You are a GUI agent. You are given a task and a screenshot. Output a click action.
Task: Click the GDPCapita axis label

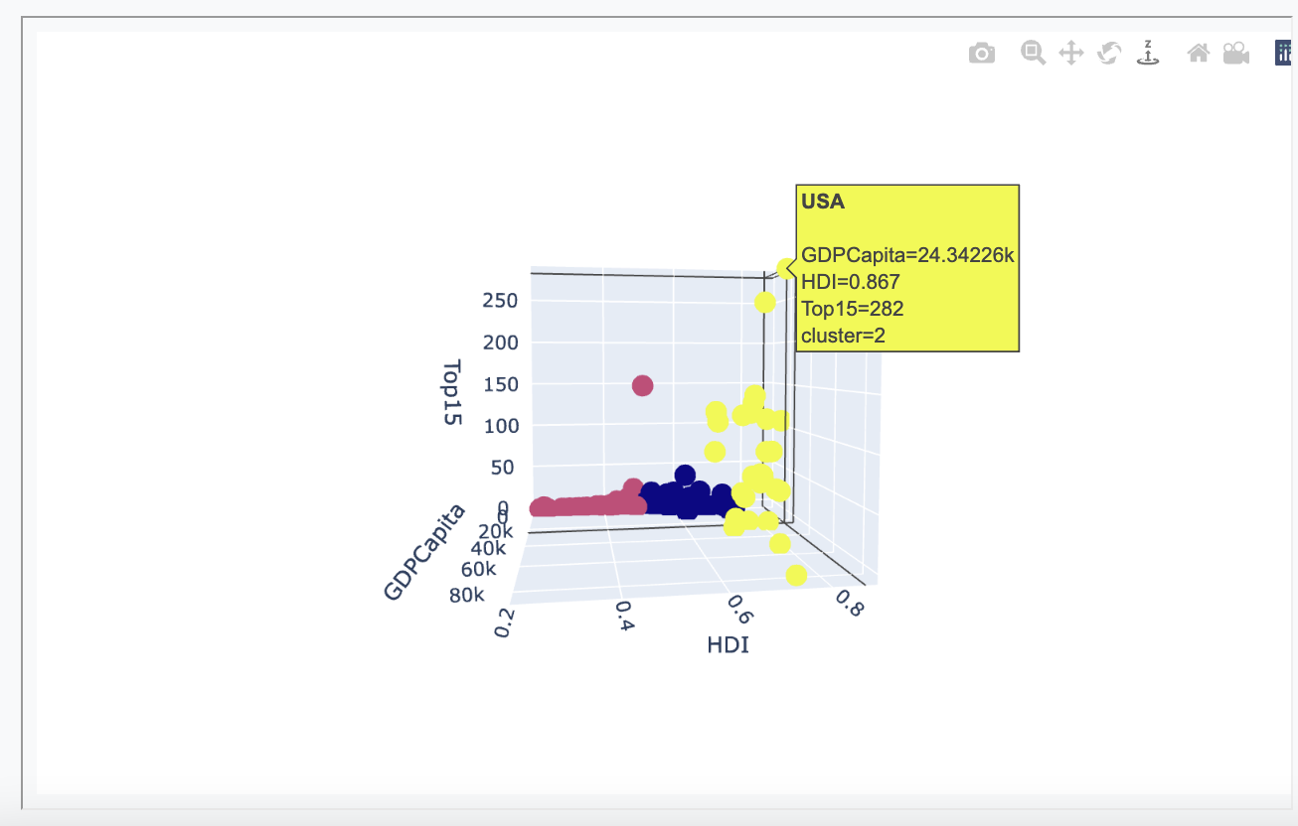(x=425, y=547)
